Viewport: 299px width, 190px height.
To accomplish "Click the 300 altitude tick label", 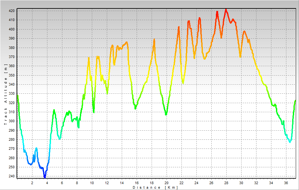I will (12, 121).
